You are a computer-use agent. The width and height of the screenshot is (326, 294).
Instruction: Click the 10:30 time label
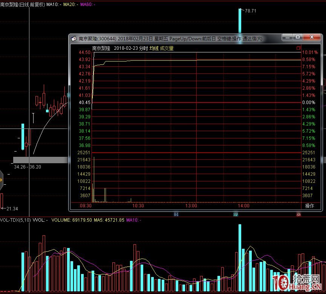138,206
